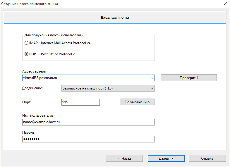
Task: Click the username field with name@example.host.ru
Action: pyautogui.click(x=88, y=122)
